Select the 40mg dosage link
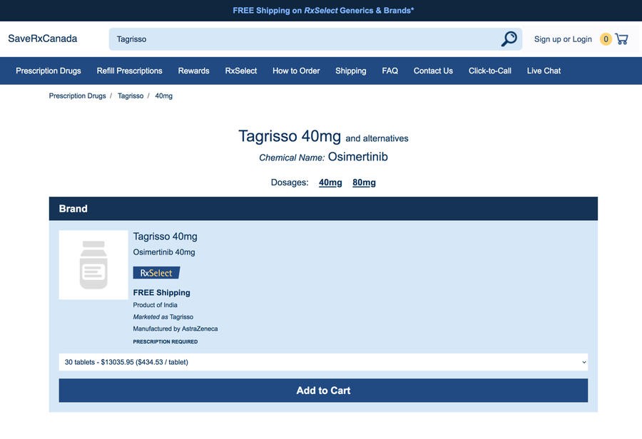The height and width of the screenshot is (439, 642). click(330, 182)
